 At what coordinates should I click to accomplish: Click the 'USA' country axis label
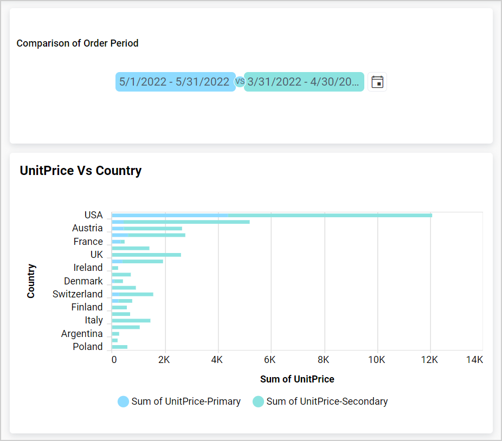(x=93, y=215)
